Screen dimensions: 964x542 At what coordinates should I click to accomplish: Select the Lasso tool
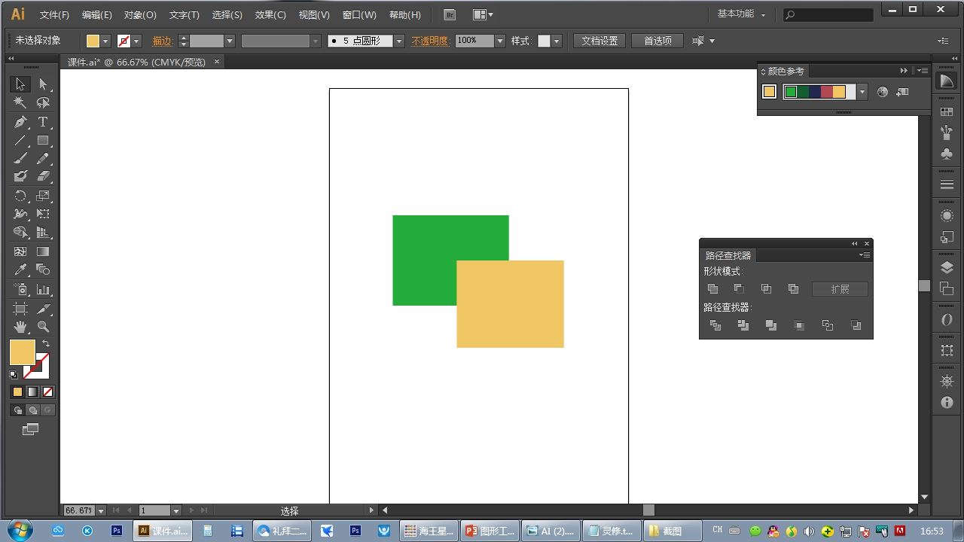43,102
